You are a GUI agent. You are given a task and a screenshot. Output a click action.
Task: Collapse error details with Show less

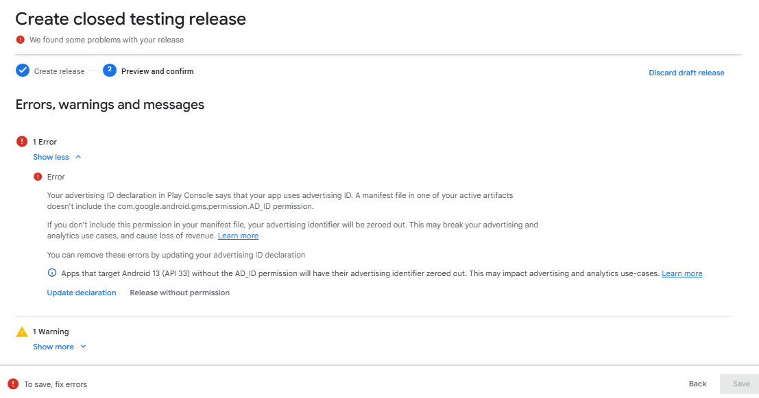pyautogui.click(x=51, y=157)
